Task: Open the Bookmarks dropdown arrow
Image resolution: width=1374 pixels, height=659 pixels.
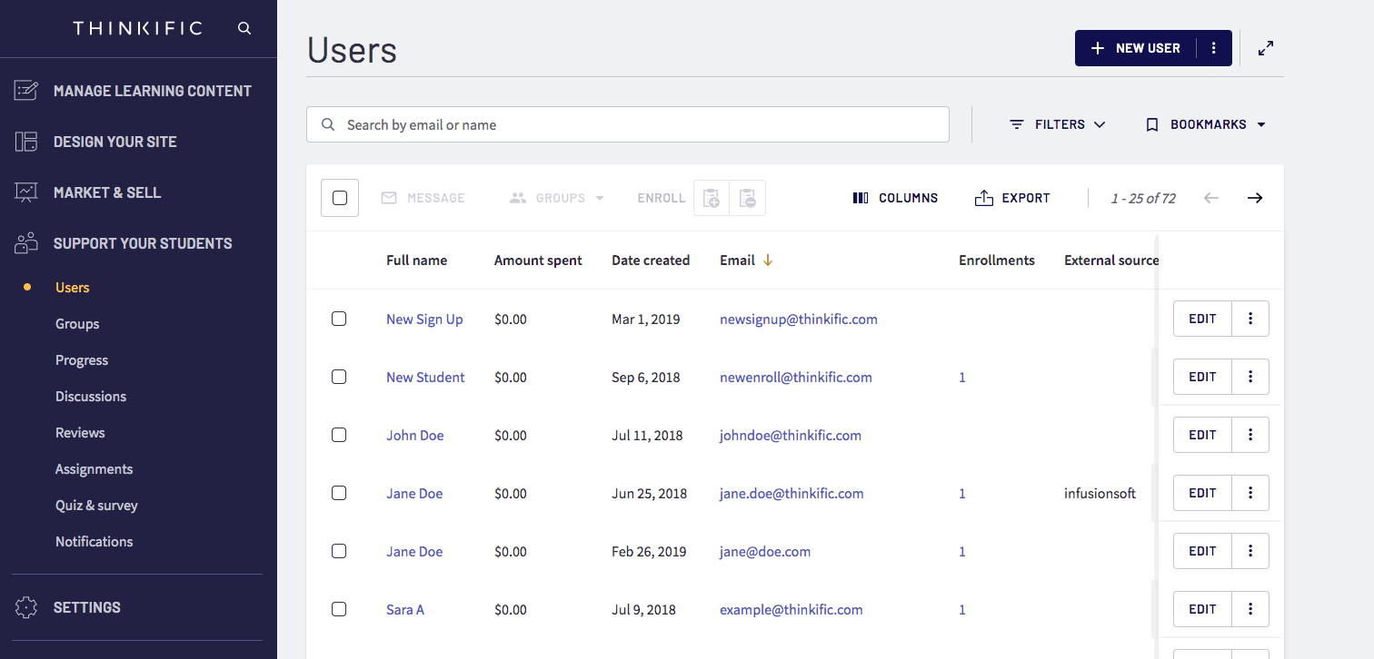Action: pyautogui.click(x=1261, y=124)
